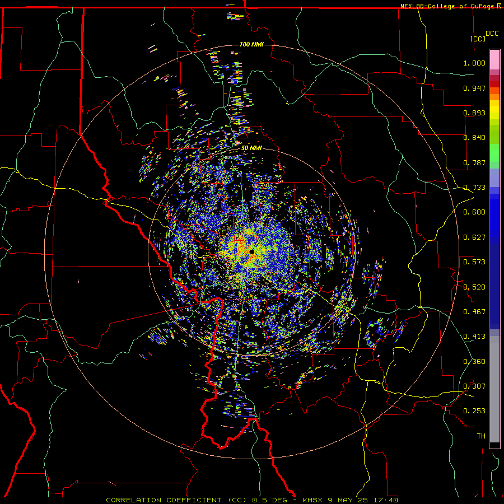Click the DCC label above color bar
This screenshot has width=504, height=504.
click(x=492, y=34)
